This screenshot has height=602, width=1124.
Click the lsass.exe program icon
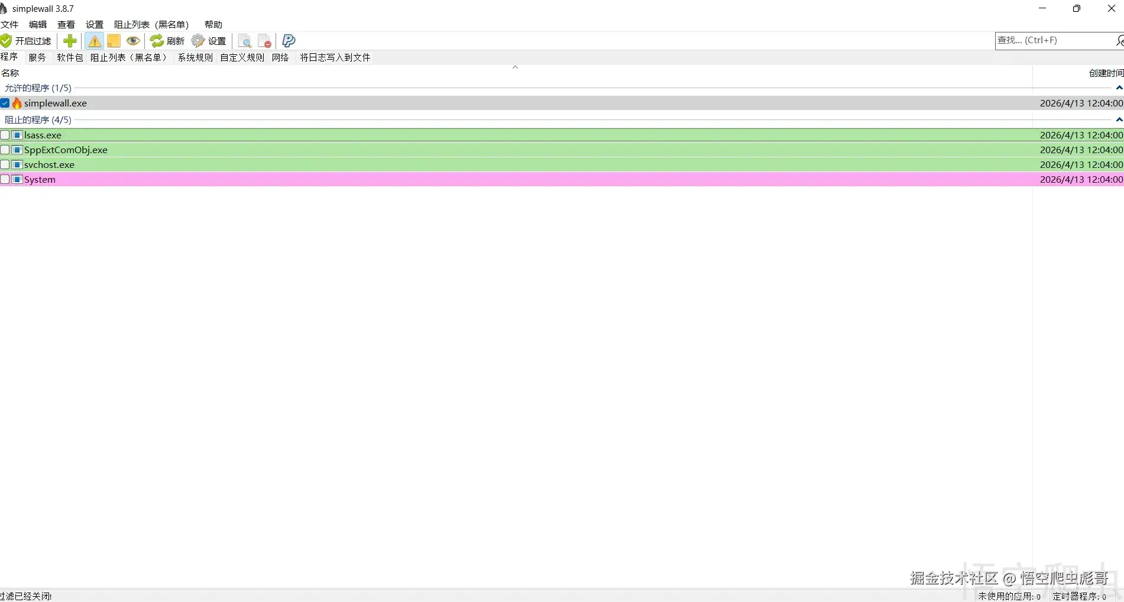17,135
